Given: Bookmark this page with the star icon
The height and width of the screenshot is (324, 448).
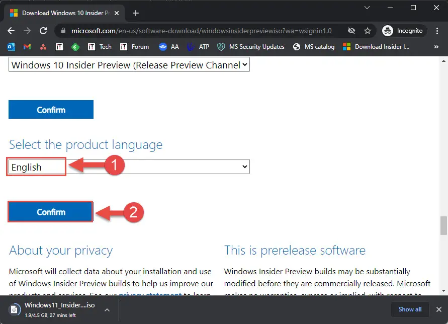Looking at the screenshot, I should point(368,31).
